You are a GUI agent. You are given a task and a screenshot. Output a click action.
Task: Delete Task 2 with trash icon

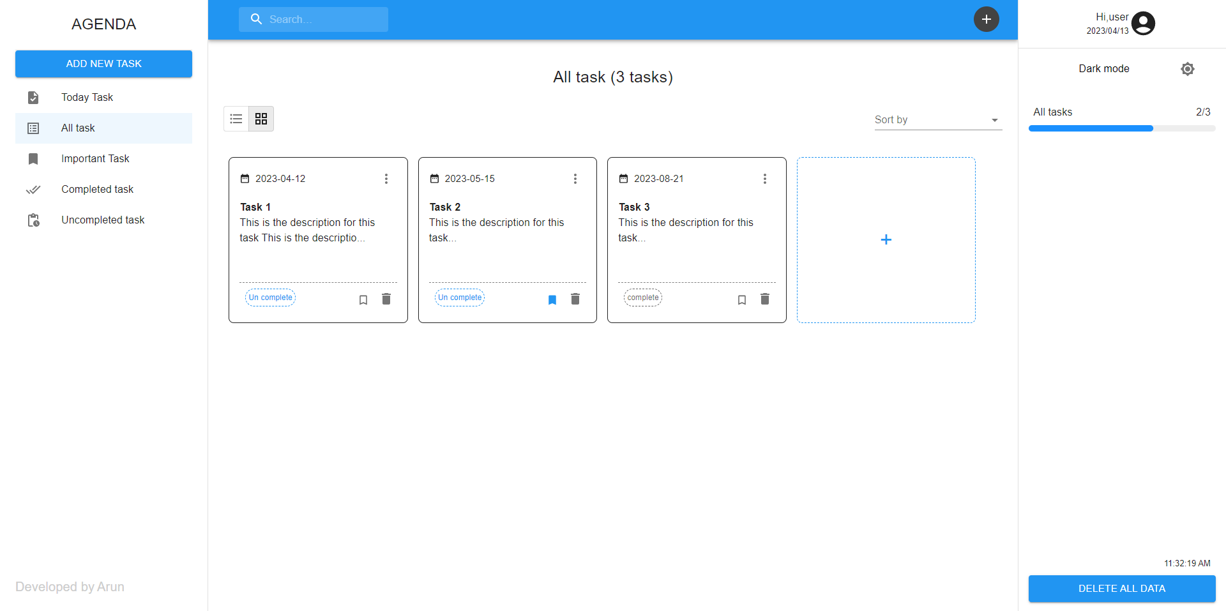(x=575, y=299)
